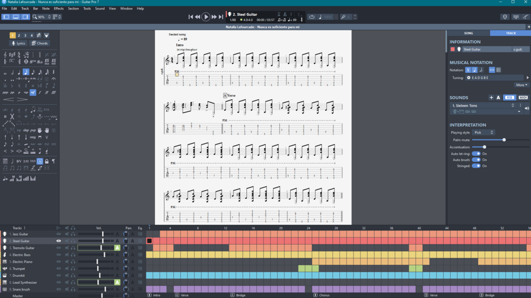Open the chord diagram tool

pyautogui.click(x=5, y=161)
